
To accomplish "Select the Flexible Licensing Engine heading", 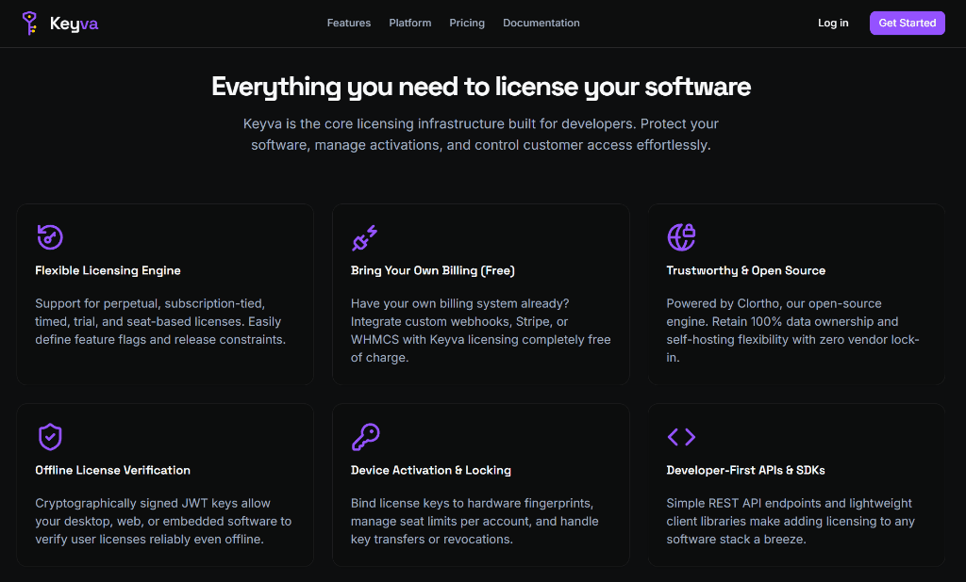I will [108, 270].
